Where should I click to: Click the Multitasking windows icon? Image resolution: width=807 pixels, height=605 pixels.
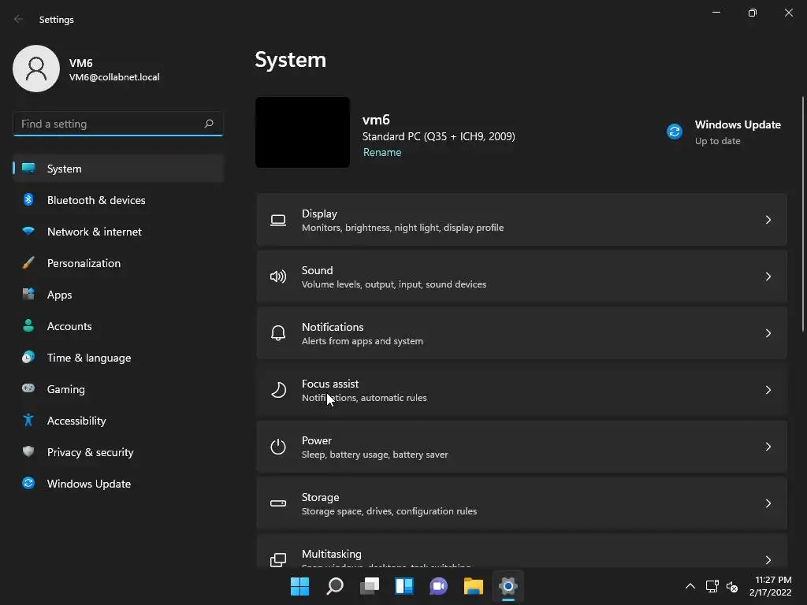(278, 560)
